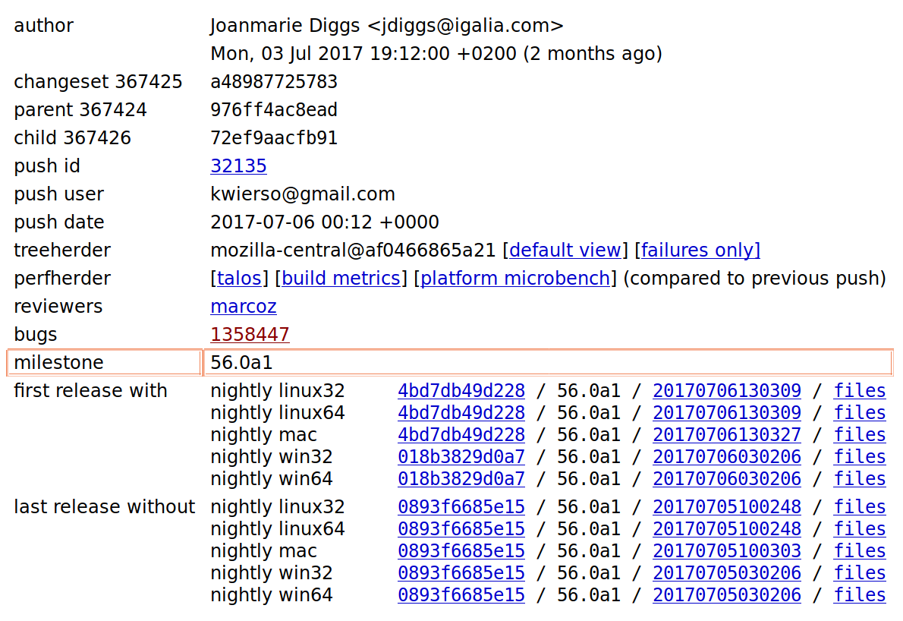The image size is (903, 621).
Task: Open platform microbench link
Action: tap(515, 279)
